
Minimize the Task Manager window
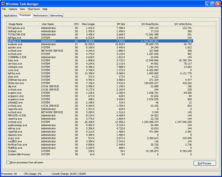(208, 4)
